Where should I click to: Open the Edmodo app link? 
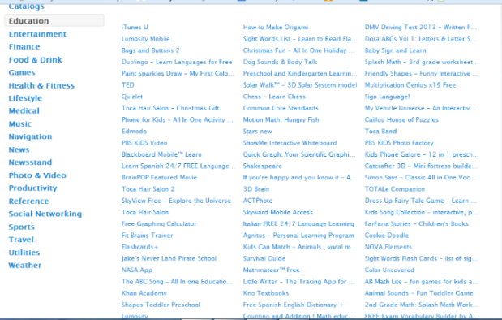click(134, 131)
